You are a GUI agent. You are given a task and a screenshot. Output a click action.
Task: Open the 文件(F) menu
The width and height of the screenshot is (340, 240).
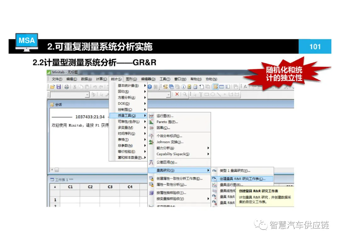pyautogui.click(x=57, y=79)
